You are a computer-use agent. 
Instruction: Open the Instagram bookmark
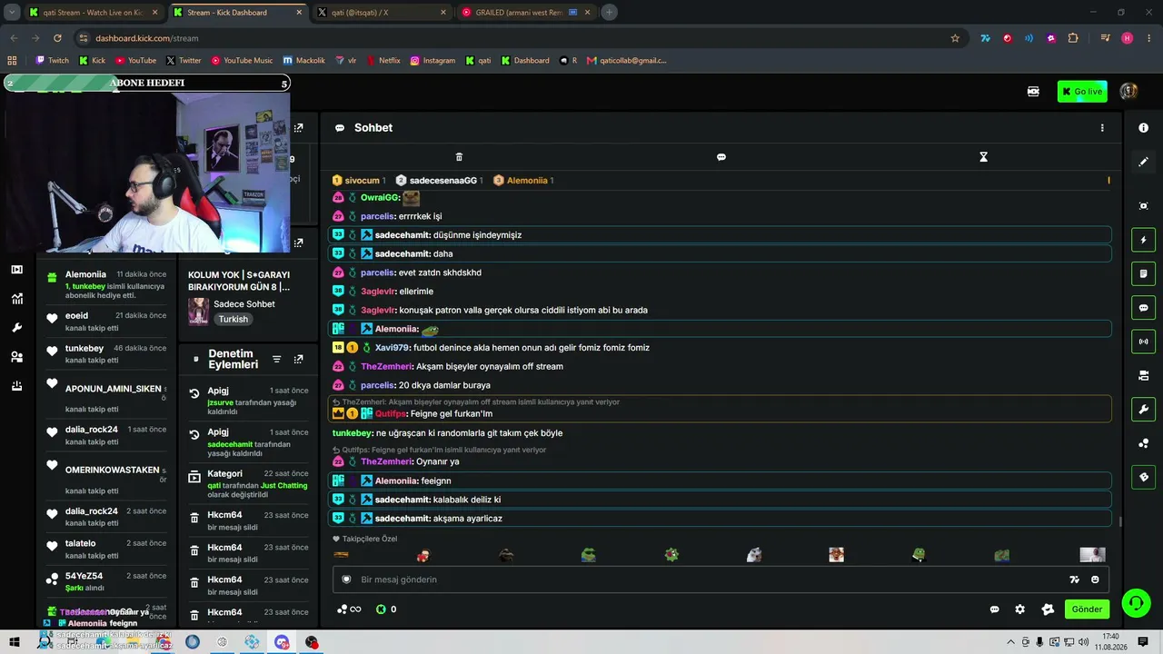[x=432, y=60]
